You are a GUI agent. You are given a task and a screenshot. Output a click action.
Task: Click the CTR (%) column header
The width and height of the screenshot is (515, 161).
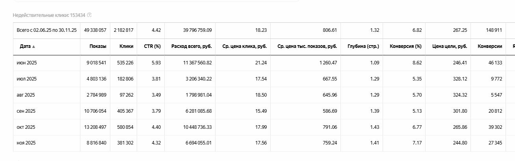[x=152, y=46]
